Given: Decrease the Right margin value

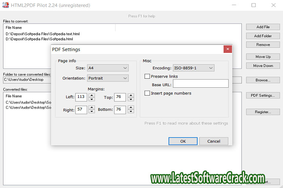Looking at the screenshot, I should [92, 112].
